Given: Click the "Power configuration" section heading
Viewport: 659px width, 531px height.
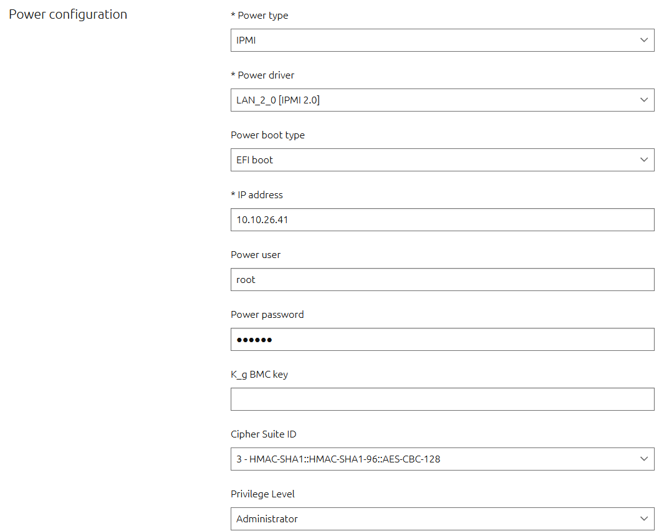Looking at the screenshot, I should pos(68,14).
